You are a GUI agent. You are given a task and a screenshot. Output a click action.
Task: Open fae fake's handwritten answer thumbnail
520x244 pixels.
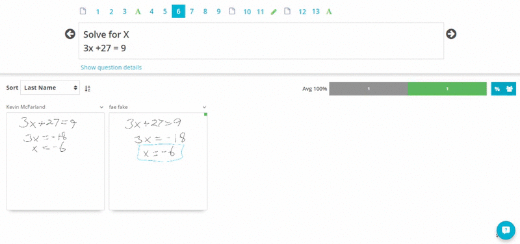[x=158, y=161]
